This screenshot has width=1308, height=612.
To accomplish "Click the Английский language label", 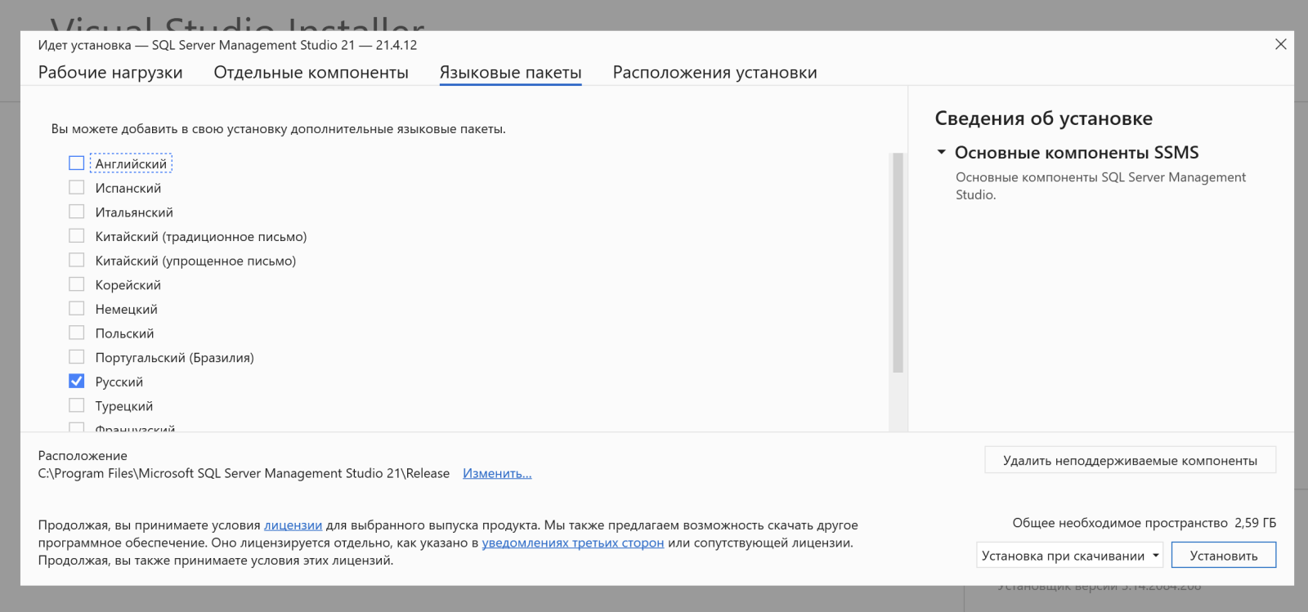I will point(131,163).
